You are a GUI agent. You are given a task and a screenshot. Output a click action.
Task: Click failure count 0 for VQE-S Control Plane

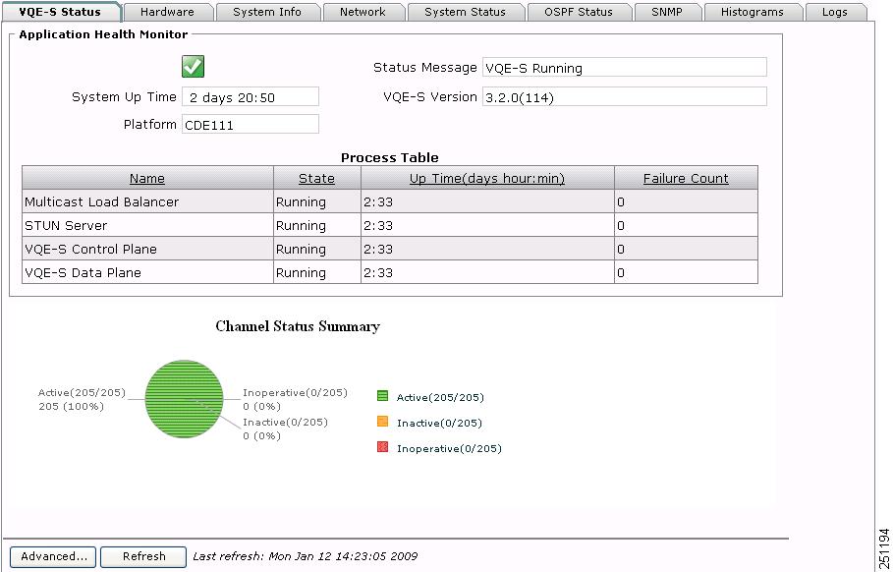point(621,249)
